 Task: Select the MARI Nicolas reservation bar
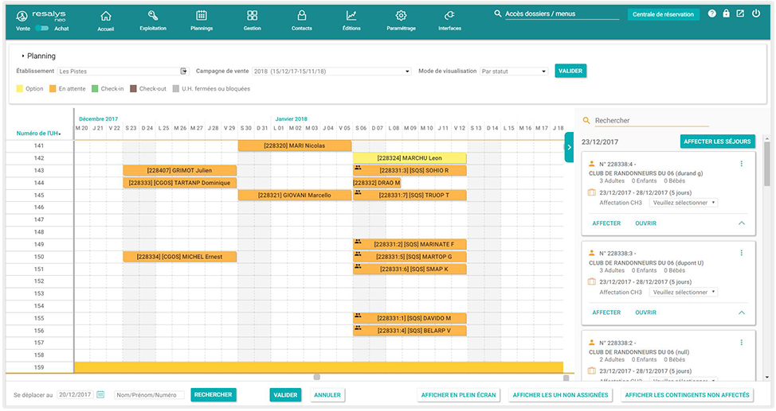pyautogui.click(x=295, y=145)
